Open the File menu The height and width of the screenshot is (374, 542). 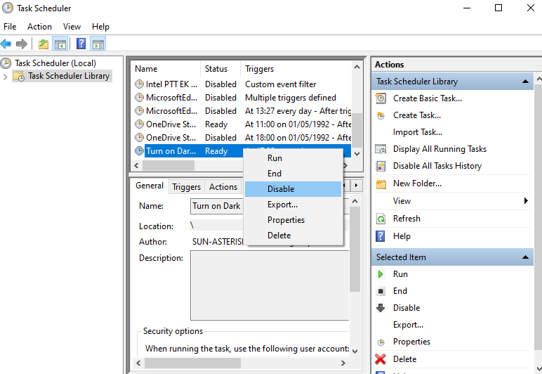[x=10, y=27]
